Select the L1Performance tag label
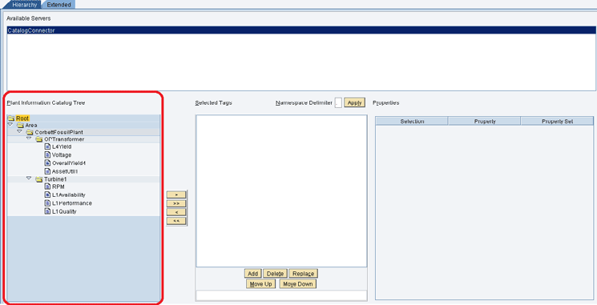Image resolution: width=597 pixels, height=305 pixels. [72, 203]
